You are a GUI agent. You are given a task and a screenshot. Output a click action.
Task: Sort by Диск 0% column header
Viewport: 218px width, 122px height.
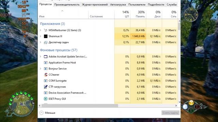(154, 14)
